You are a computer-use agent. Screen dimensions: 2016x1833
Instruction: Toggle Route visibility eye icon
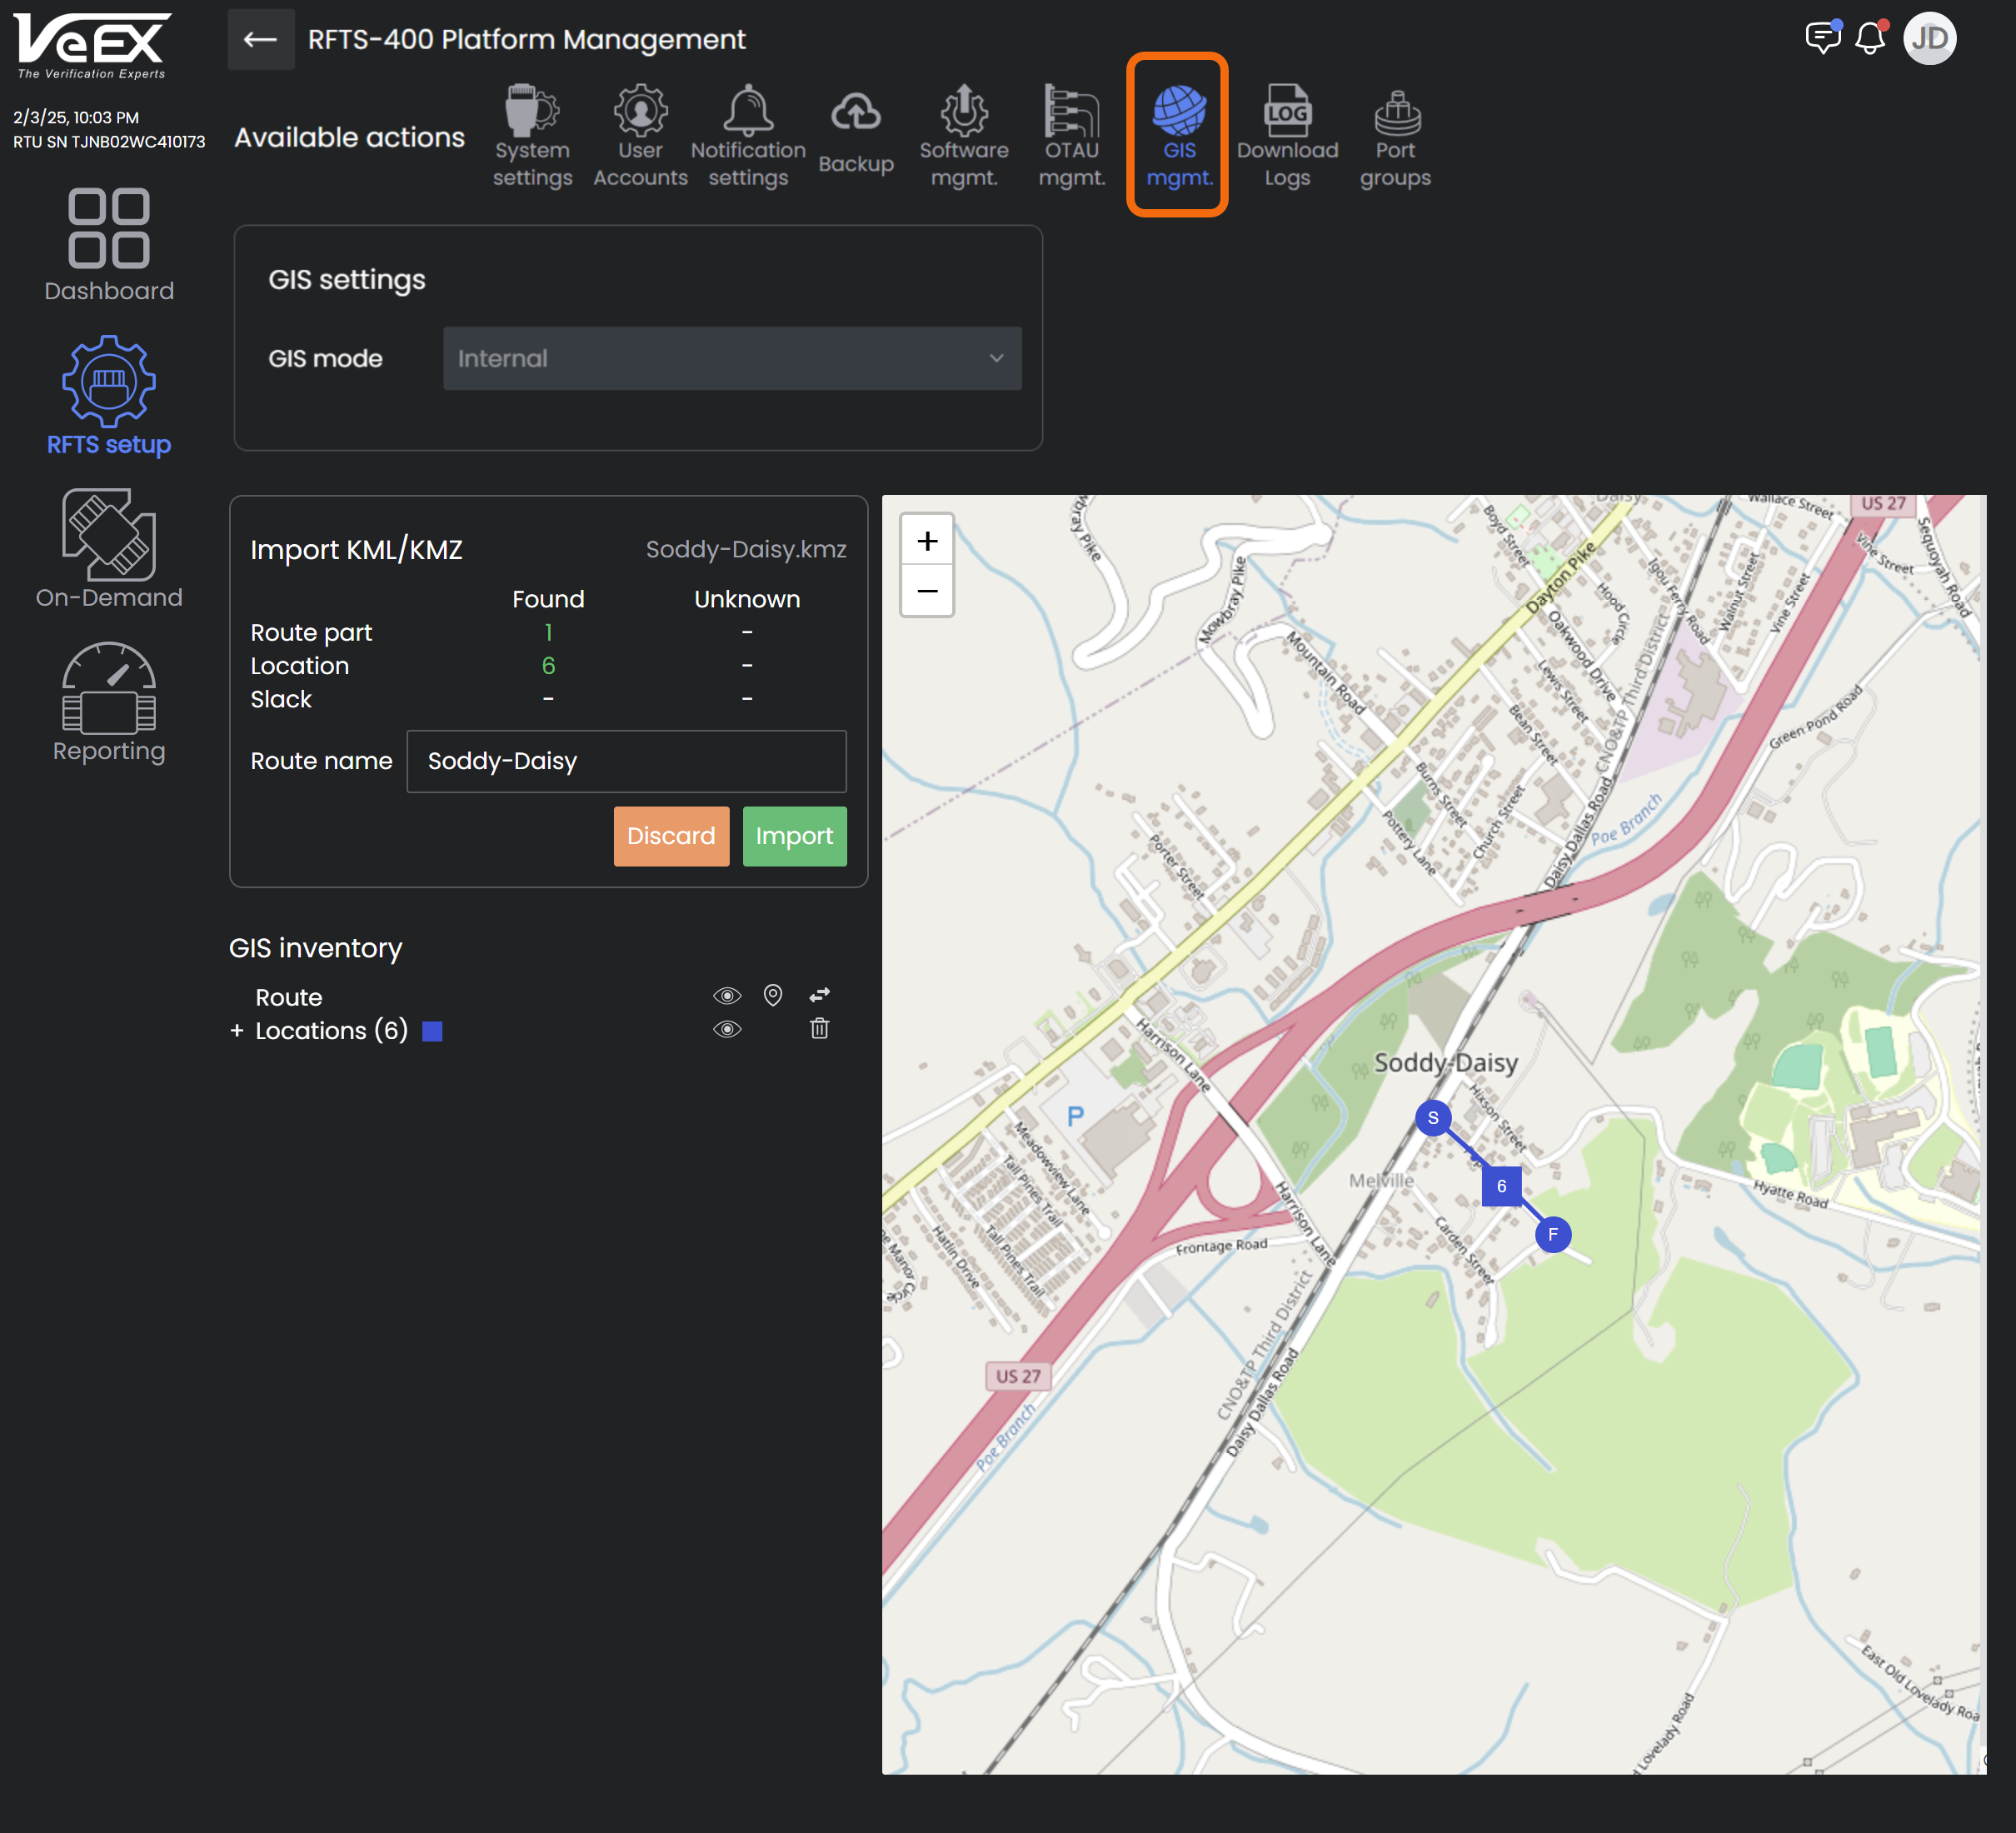(x=727, y=996)
